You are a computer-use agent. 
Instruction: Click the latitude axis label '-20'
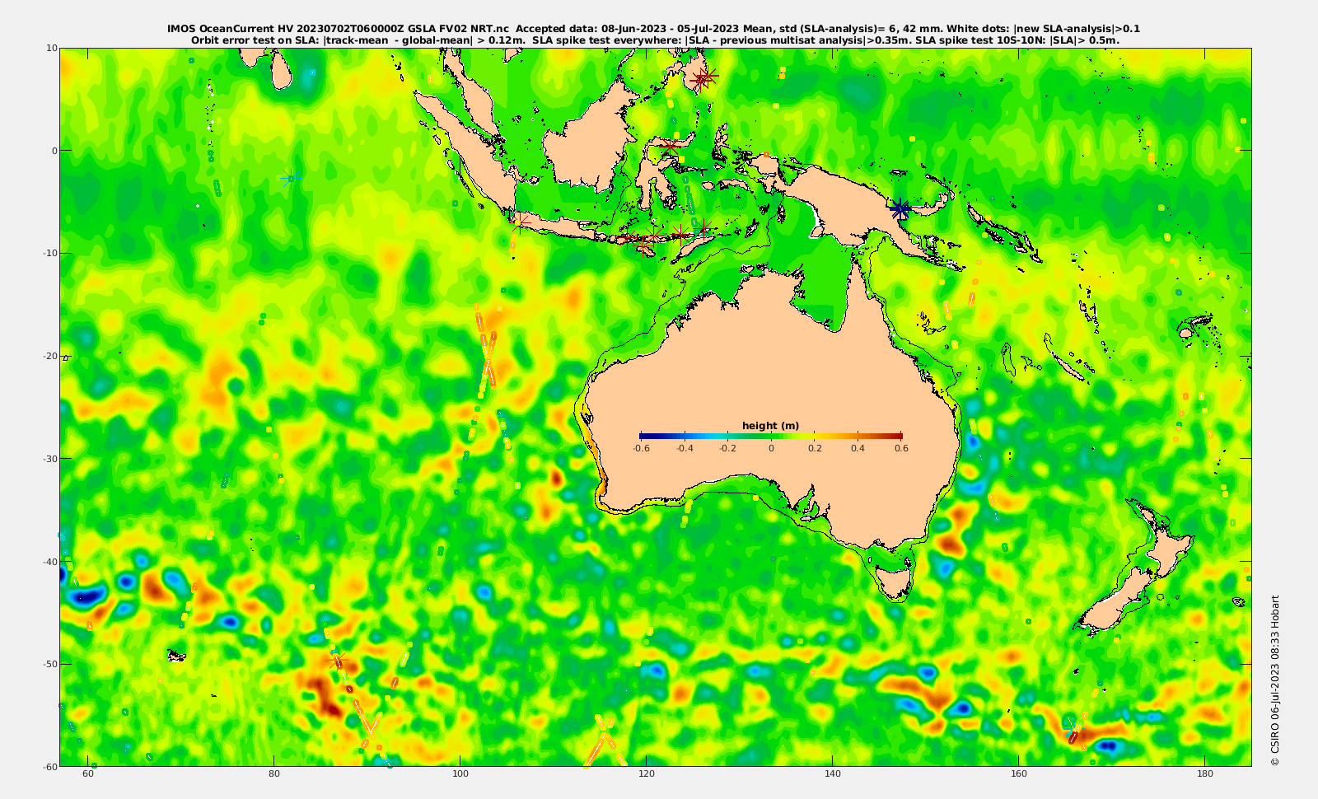(50, 356)
